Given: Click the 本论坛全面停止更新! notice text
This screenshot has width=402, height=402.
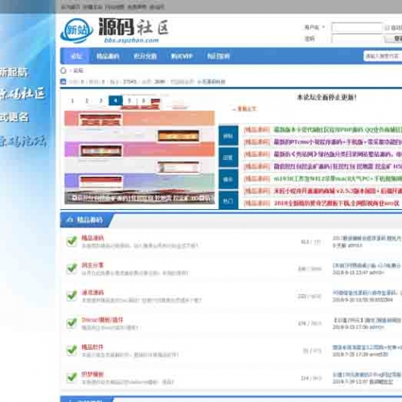Looking at the screenshot, I should pos(326,97).
